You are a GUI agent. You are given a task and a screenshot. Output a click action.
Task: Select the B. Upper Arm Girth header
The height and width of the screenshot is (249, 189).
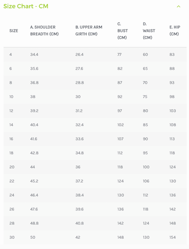click(x=89, y=31)
